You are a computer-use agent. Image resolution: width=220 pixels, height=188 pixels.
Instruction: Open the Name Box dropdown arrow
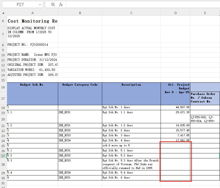click(x=40, y=5)
